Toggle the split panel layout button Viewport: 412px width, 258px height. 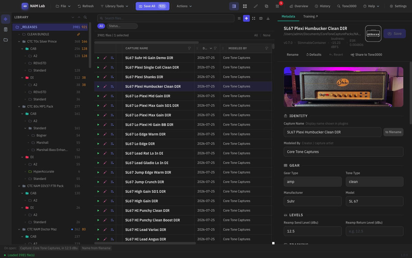(x=234, y=6)
